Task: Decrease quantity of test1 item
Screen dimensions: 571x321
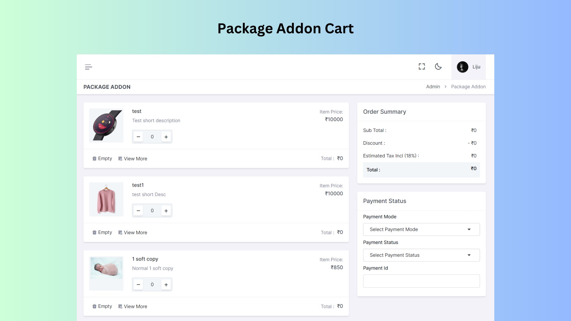Action: click(x=138, y=210)
